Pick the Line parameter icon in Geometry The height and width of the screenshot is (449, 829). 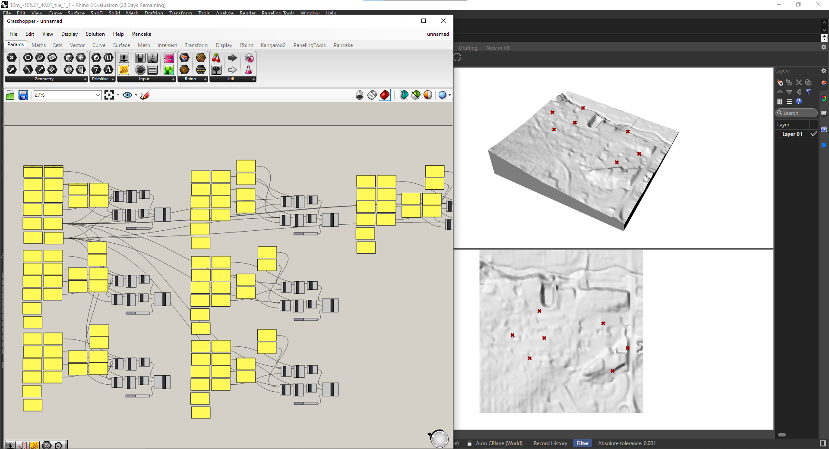40,69
